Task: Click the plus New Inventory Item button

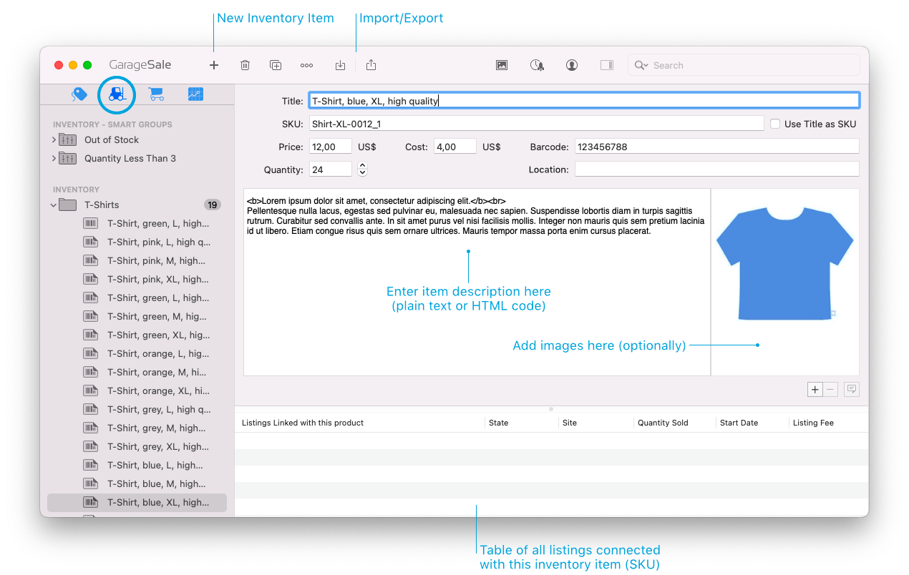Action: point(214,65)
